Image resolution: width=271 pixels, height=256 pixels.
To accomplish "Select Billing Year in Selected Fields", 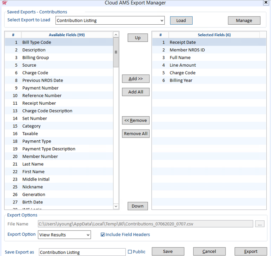I will pyautogui.click(x=209, y=80).
